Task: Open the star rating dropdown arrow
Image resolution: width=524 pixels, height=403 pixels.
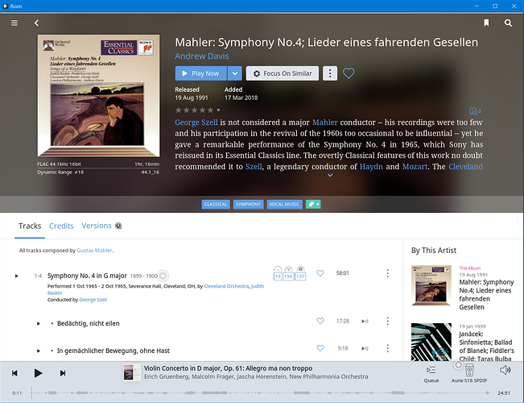Action: click(x=218, y=110)
